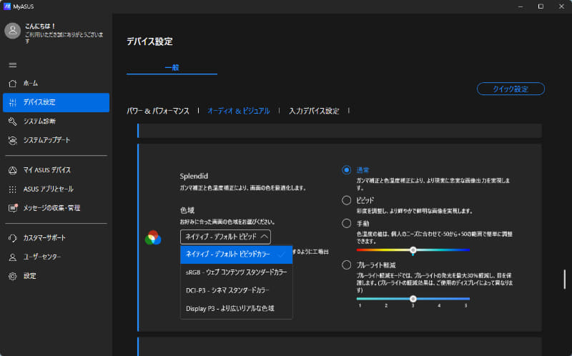Open カスタマーサポート headset icon
572x356 pixels.
[x=12, y=238]
